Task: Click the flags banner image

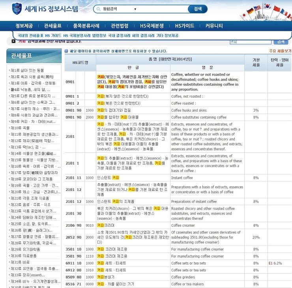Action: tap(266, 11)
